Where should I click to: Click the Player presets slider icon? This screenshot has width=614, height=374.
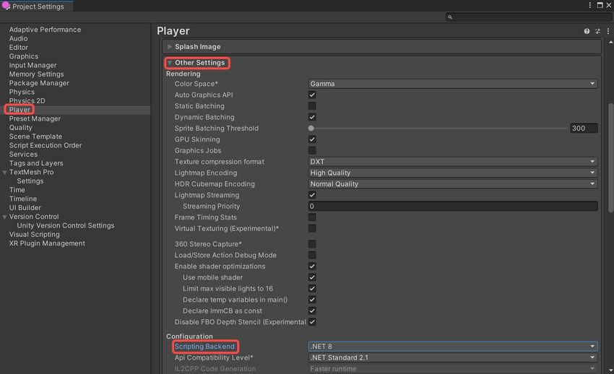597,32
